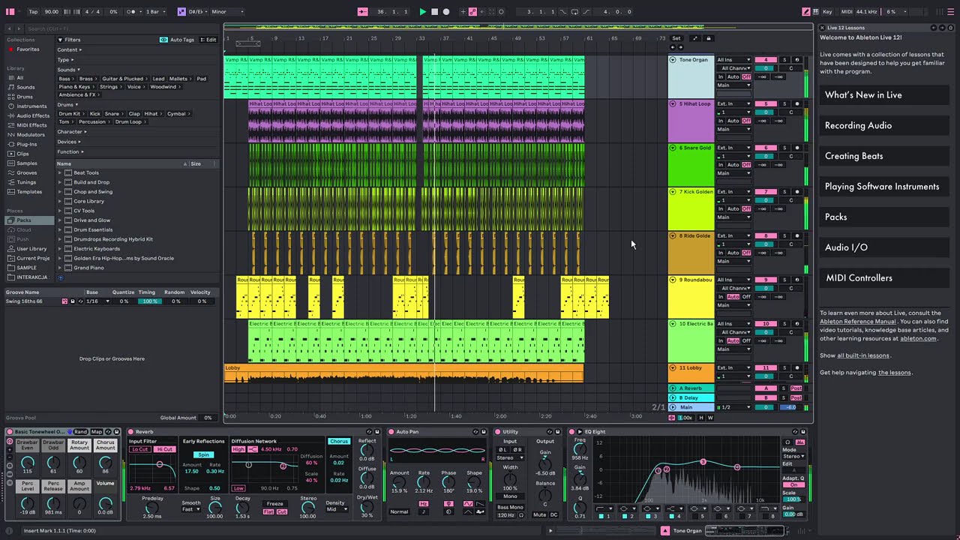Toggle the Reverb Chorus switch
Screen dimensions: 960x540
[x=339, y=442]
